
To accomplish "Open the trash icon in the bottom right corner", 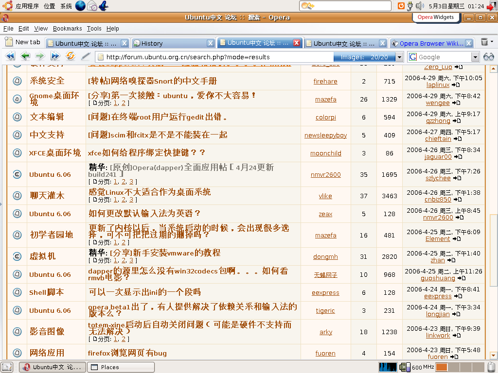I will coord(492,367).
